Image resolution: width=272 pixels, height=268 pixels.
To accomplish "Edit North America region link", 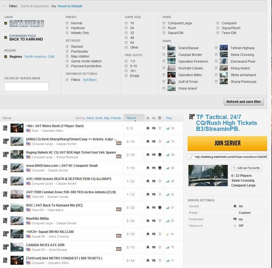I will 40,57.
